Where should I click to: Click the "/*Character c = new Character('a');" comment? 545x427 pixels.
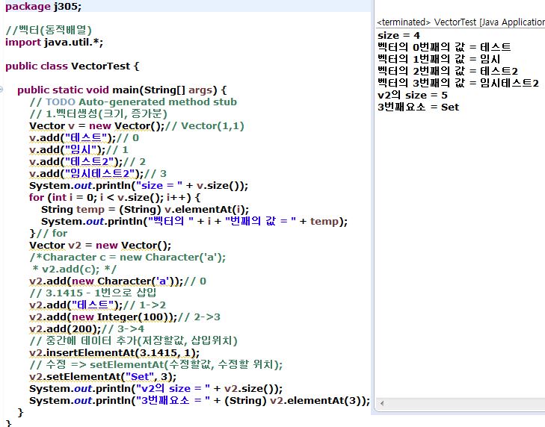128,258
